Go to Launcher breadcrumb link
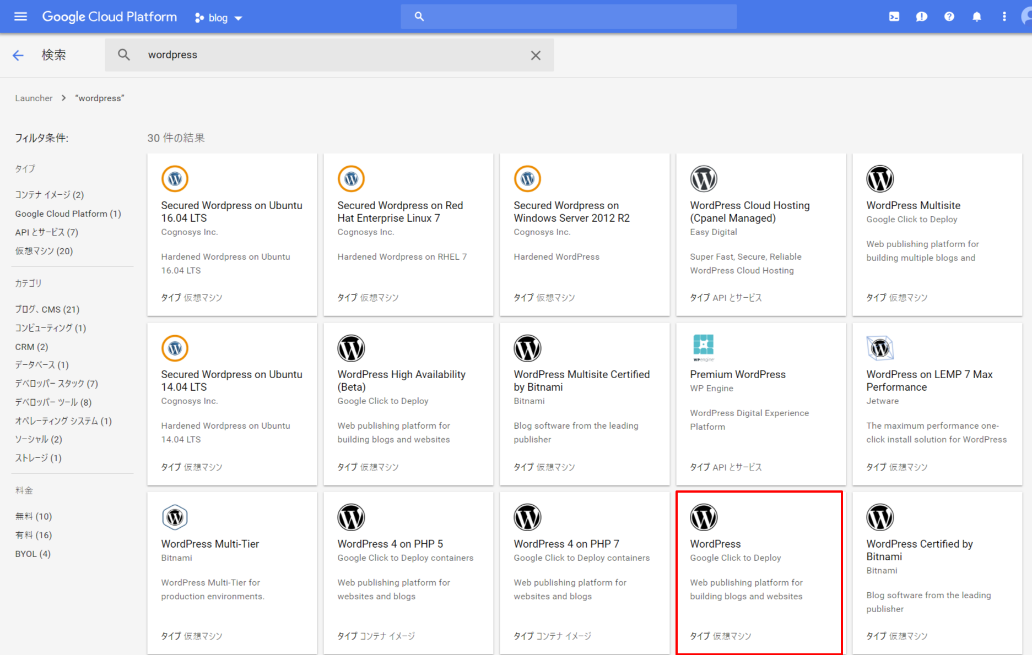This screenshot has height=655, width=1032. click(x=34, y=98)
